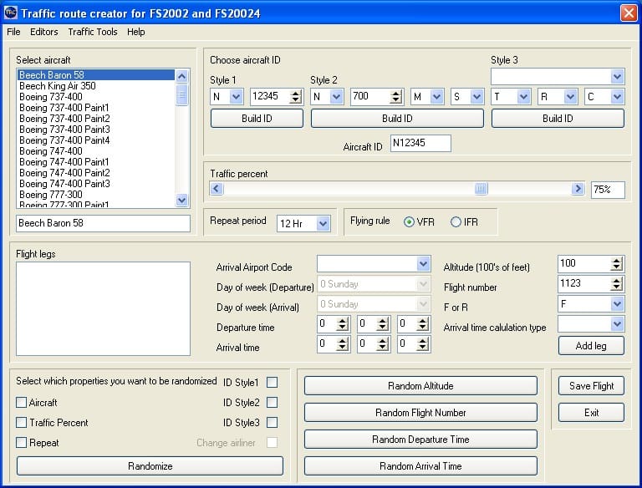
Task: Select the IFR flying rule
Action: coord(456,221)
